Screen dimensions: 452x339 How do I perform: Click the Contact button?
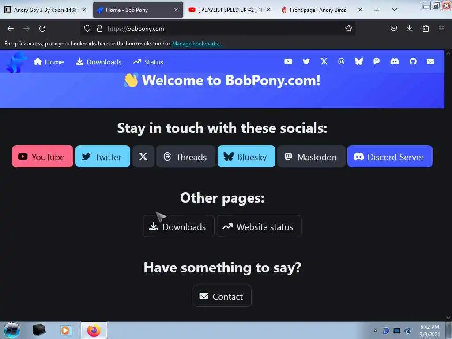tap(222, 296)
